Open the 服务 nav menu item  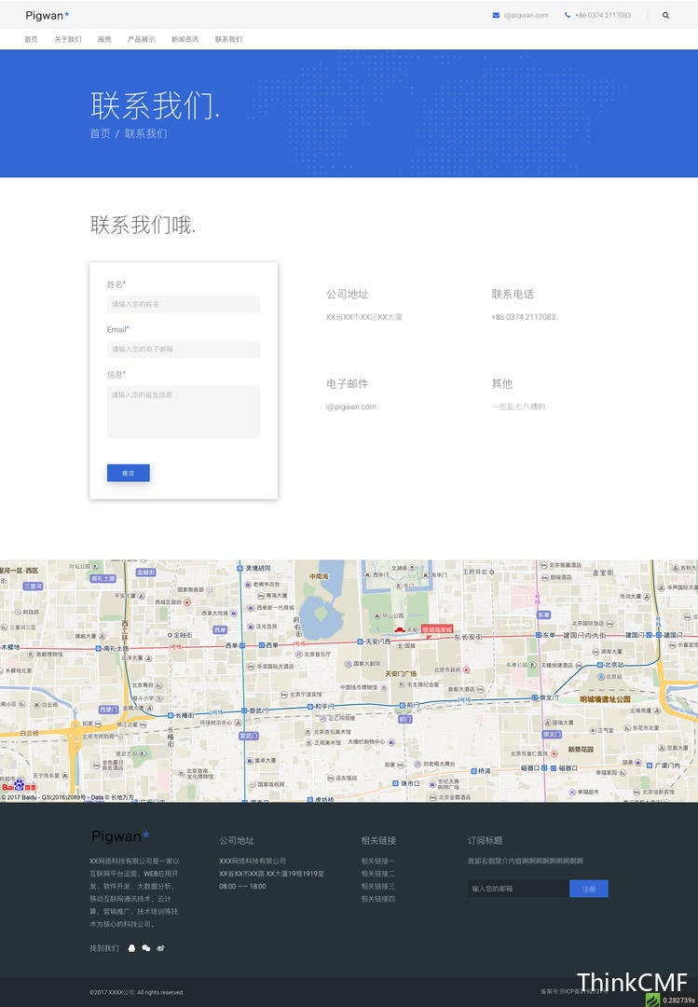[104, 39]
